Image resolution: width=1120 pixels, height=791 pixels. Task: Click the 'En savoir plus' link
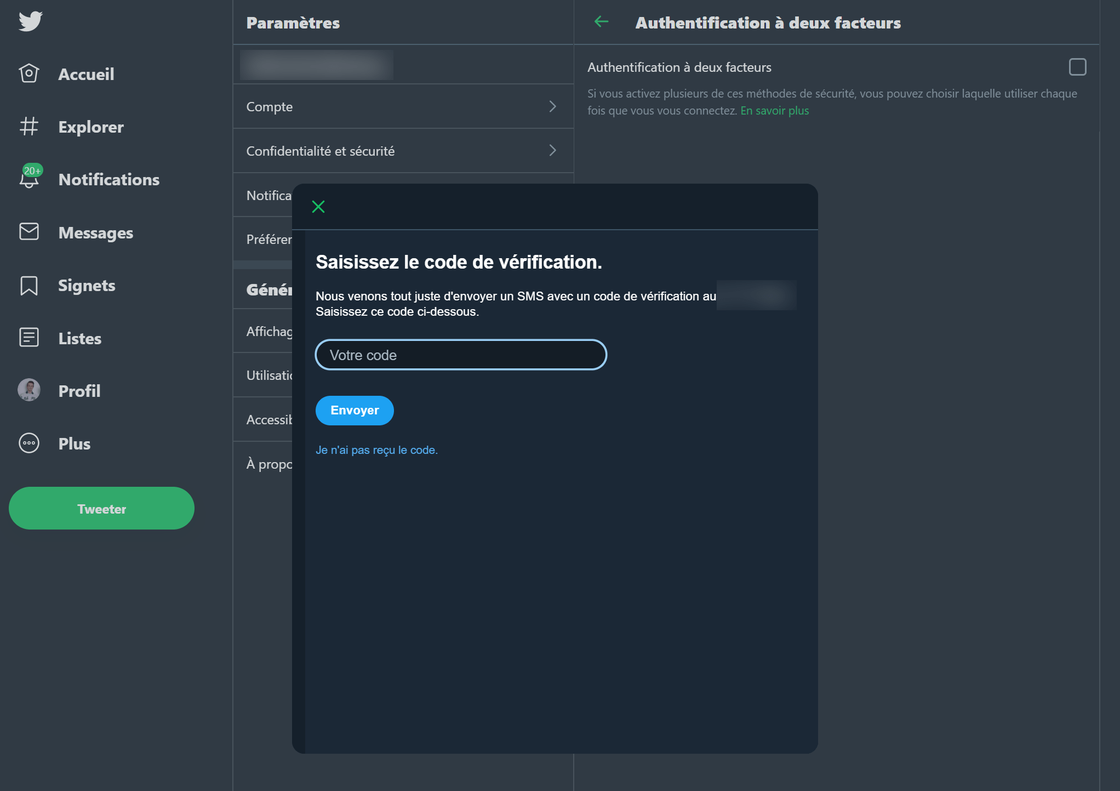774,111
